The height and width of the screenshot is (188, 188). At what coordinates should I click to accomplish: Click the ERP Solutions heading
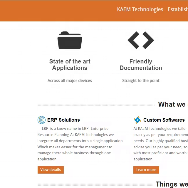(x=63, y=120)
